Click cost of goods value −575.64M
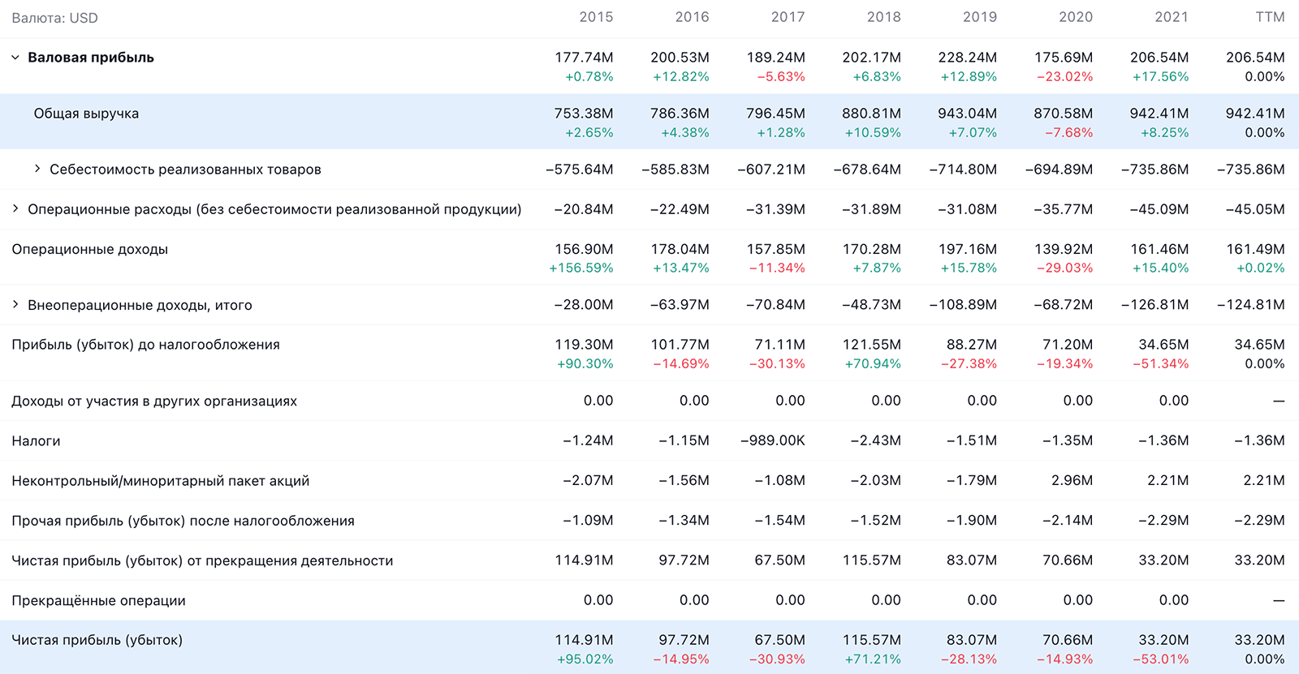The height and width of the screenshot is (674, 1299). 580,170
